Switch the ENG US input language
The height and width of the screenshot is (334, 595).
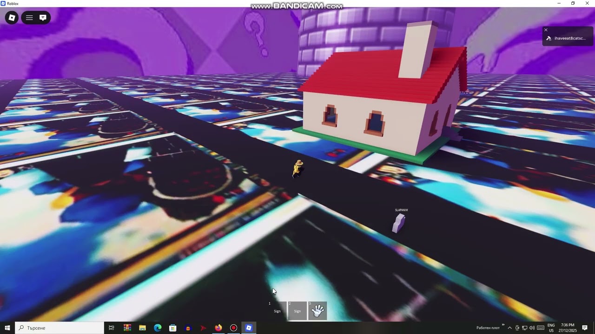pos(551,328)
